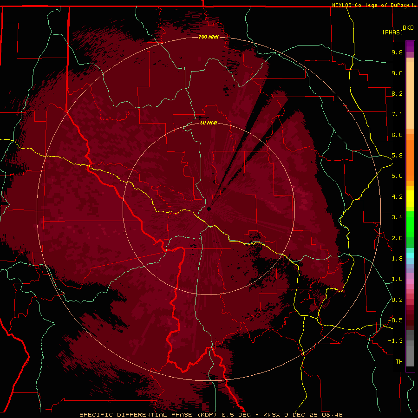
Task: Click the pink segment of the color bar
Action: 410,281
